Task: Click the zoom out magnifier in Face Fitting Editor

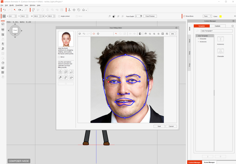Action: click(150, 34)
